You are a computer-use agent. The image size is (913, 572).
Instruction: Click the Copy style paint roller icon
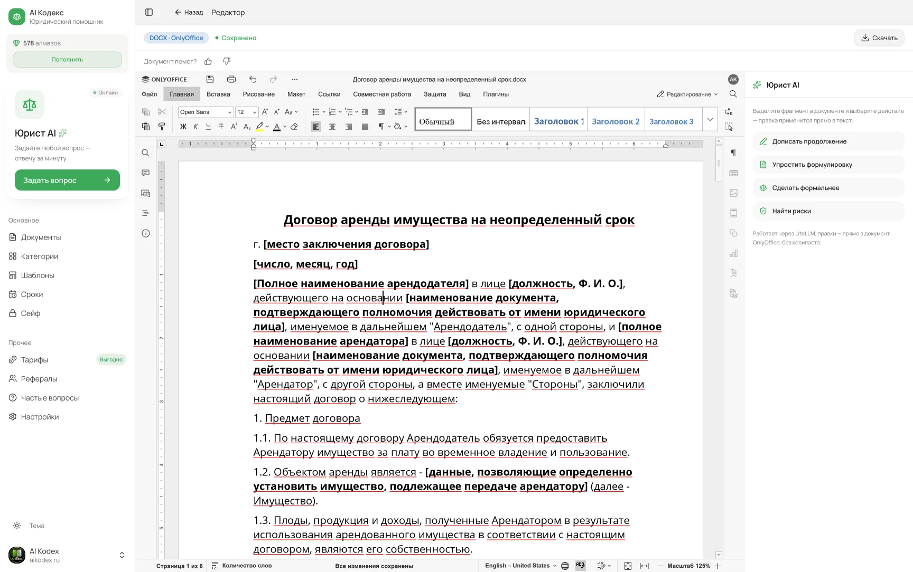[162, 127]
